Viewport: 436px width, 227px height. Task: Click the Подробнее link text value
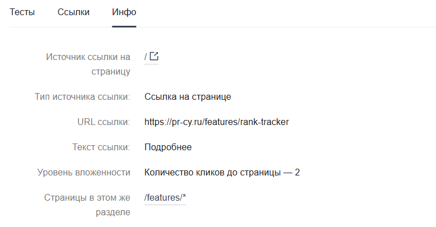tap(168, 147)
